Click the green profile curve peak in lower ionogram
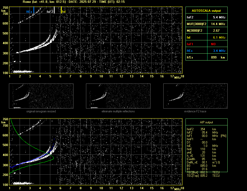 (x=54, y=158)
